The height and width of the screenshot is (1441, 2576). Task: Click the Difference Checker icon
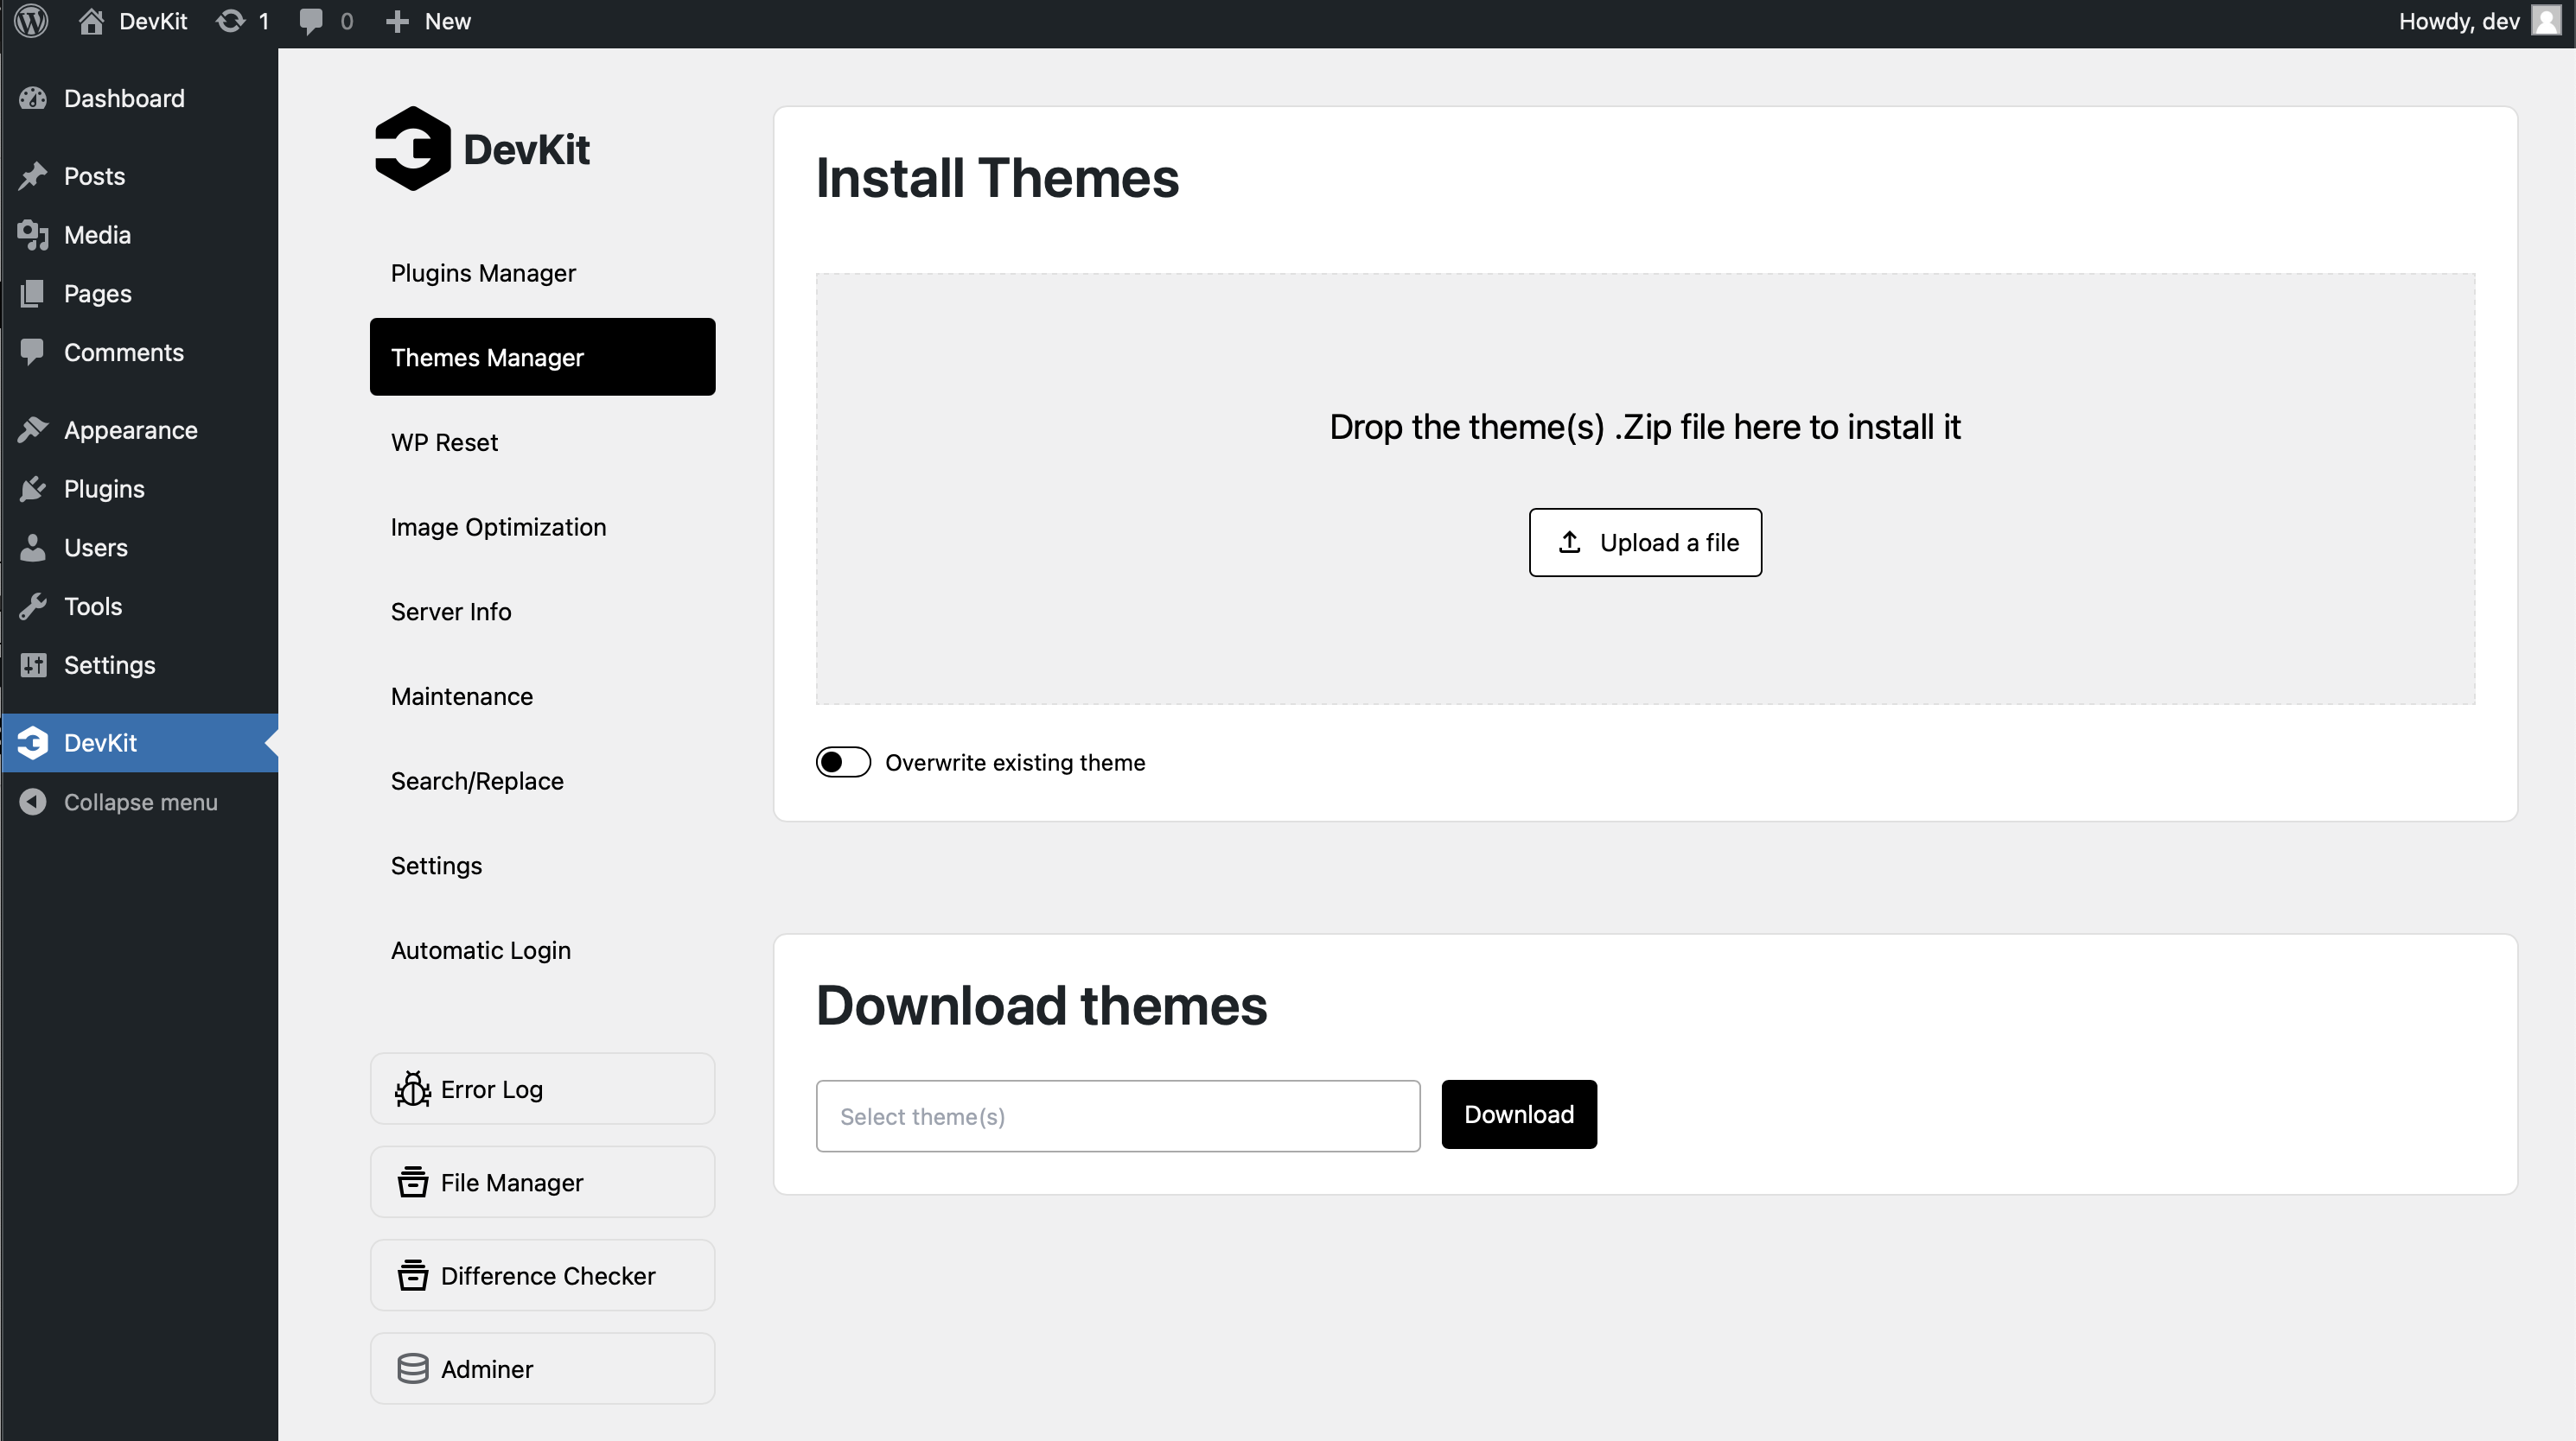[412, 1275]
